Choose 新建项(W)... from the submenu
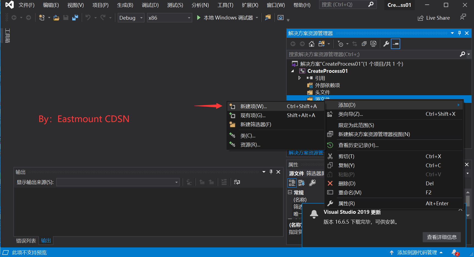This screenshot has height=257, width=474. 275,106
